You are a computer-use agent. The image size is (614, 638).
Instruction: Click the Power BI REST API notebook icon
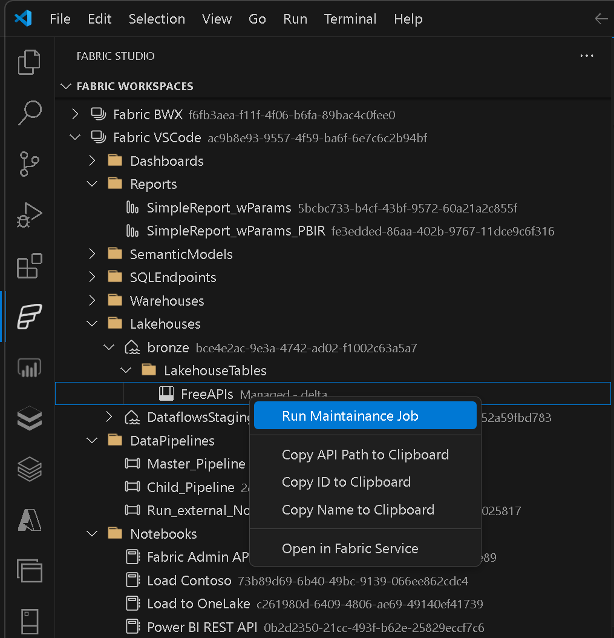coord(132,626)
